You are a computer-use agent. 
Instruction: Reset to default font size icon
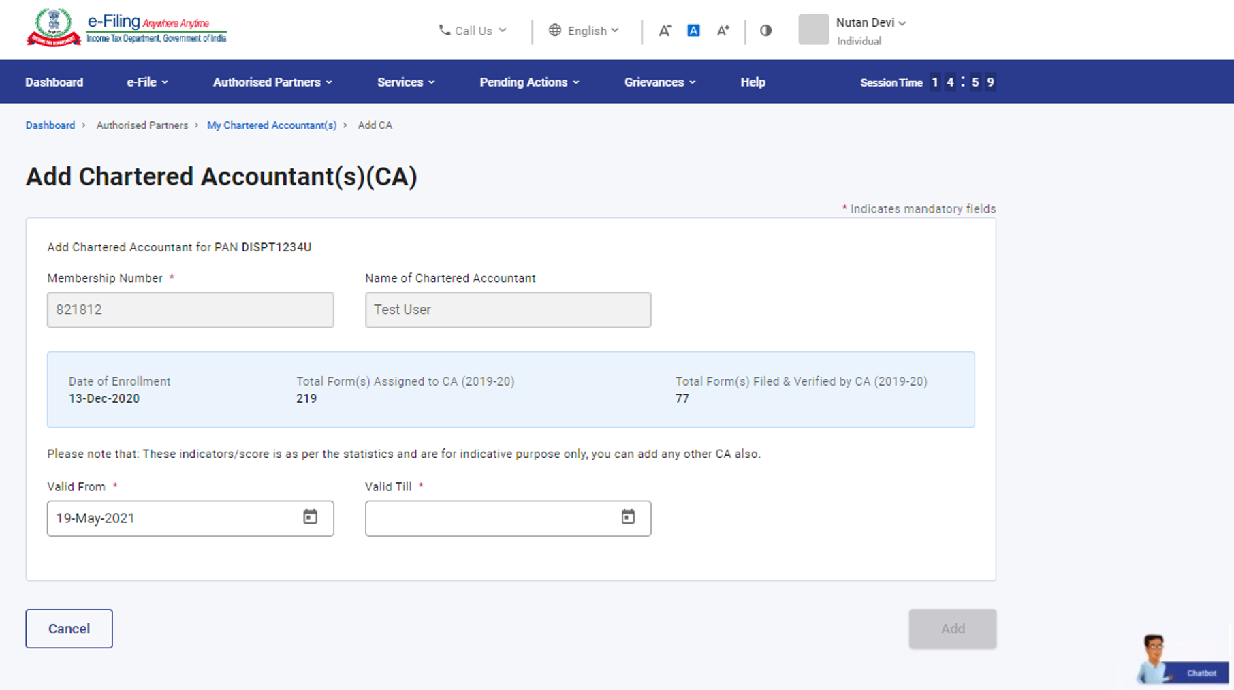click(x=693, y=31)
